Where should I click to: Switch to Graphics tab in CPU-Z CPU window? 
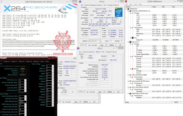111,5
